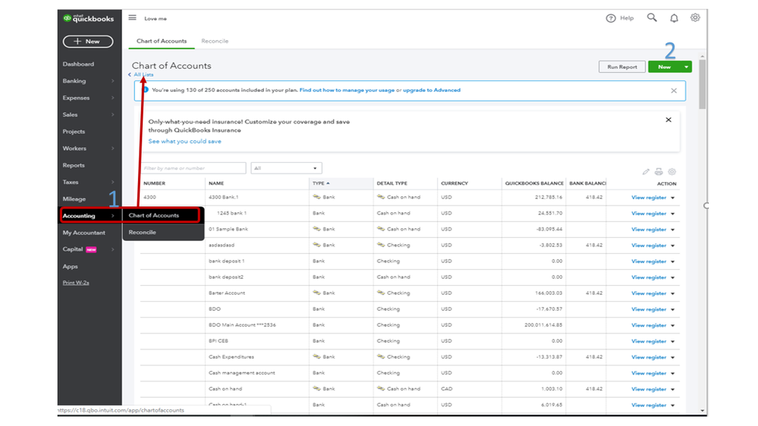Open the 'upgrade to Advanced' link
This screenshot has width=758, height=426.
click(x=431, y=90)
